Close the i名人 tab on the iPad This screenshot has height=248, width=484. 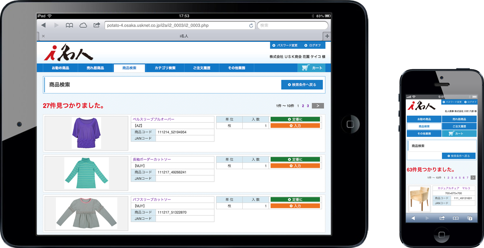(43, 36)
